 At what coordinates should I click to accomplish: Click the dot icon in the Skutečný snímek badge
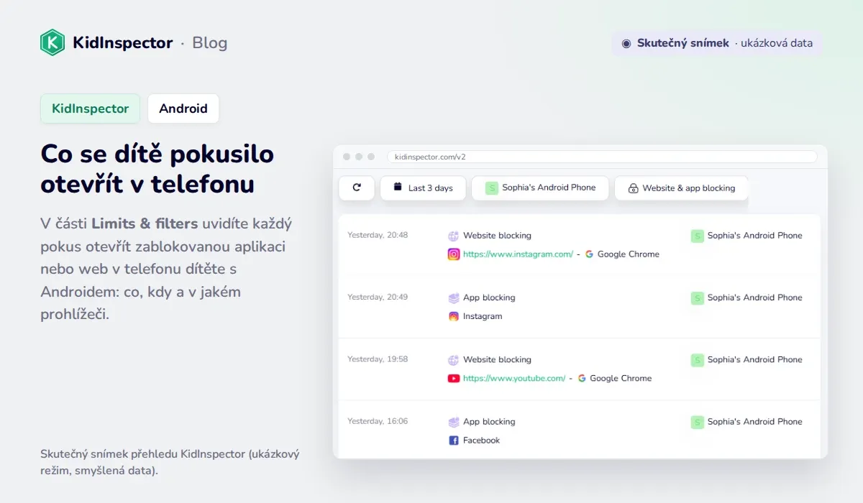tap(626, 43)
